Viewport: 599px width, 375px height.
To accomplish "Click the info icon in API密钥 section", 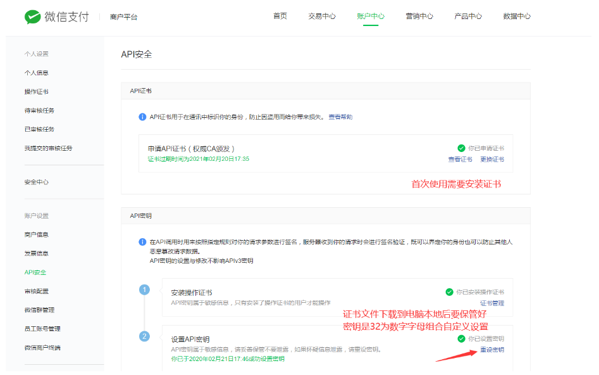I will 142,242.
